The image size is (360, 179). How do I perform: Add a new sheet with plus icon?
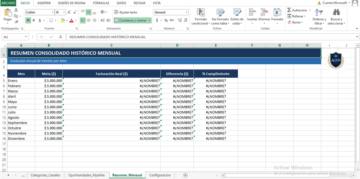tap(185, 175)
